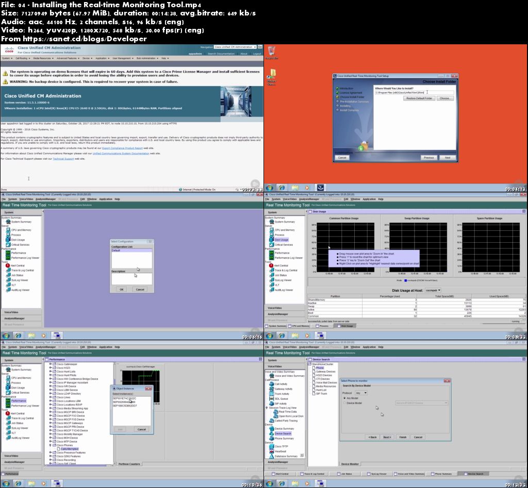Image resolution: width=528 pixels, height=488 pixels.
Task: Click SIP Activity icon in Device Search frame
Action: (271, 403)
